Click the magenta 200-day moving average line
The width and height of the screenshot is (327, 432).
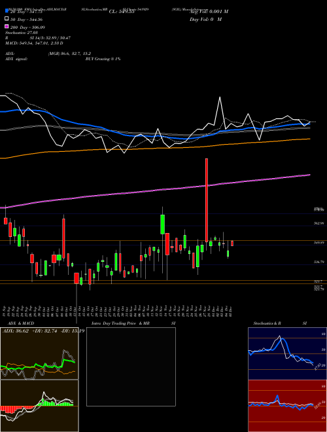156,190
